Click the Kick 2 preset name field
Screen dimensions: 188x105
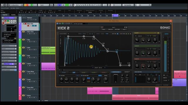(114, 27)
